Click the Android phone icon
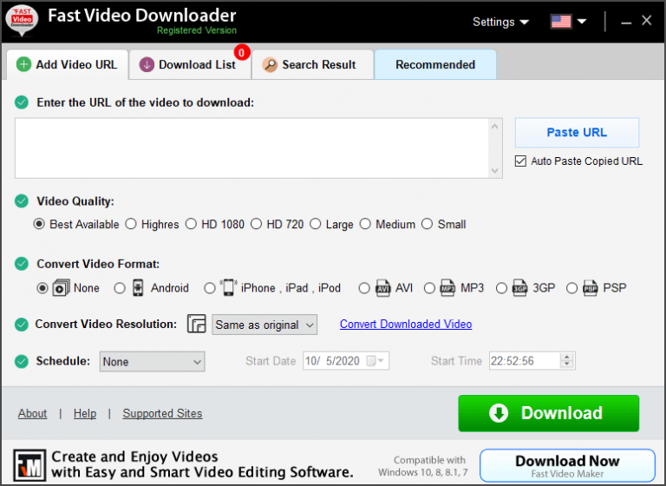The image size is (666, 486). click(138, 288)
